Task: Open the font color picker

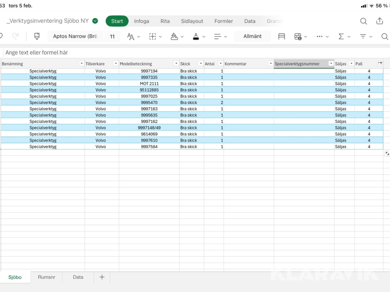Action: click(196, 36)
